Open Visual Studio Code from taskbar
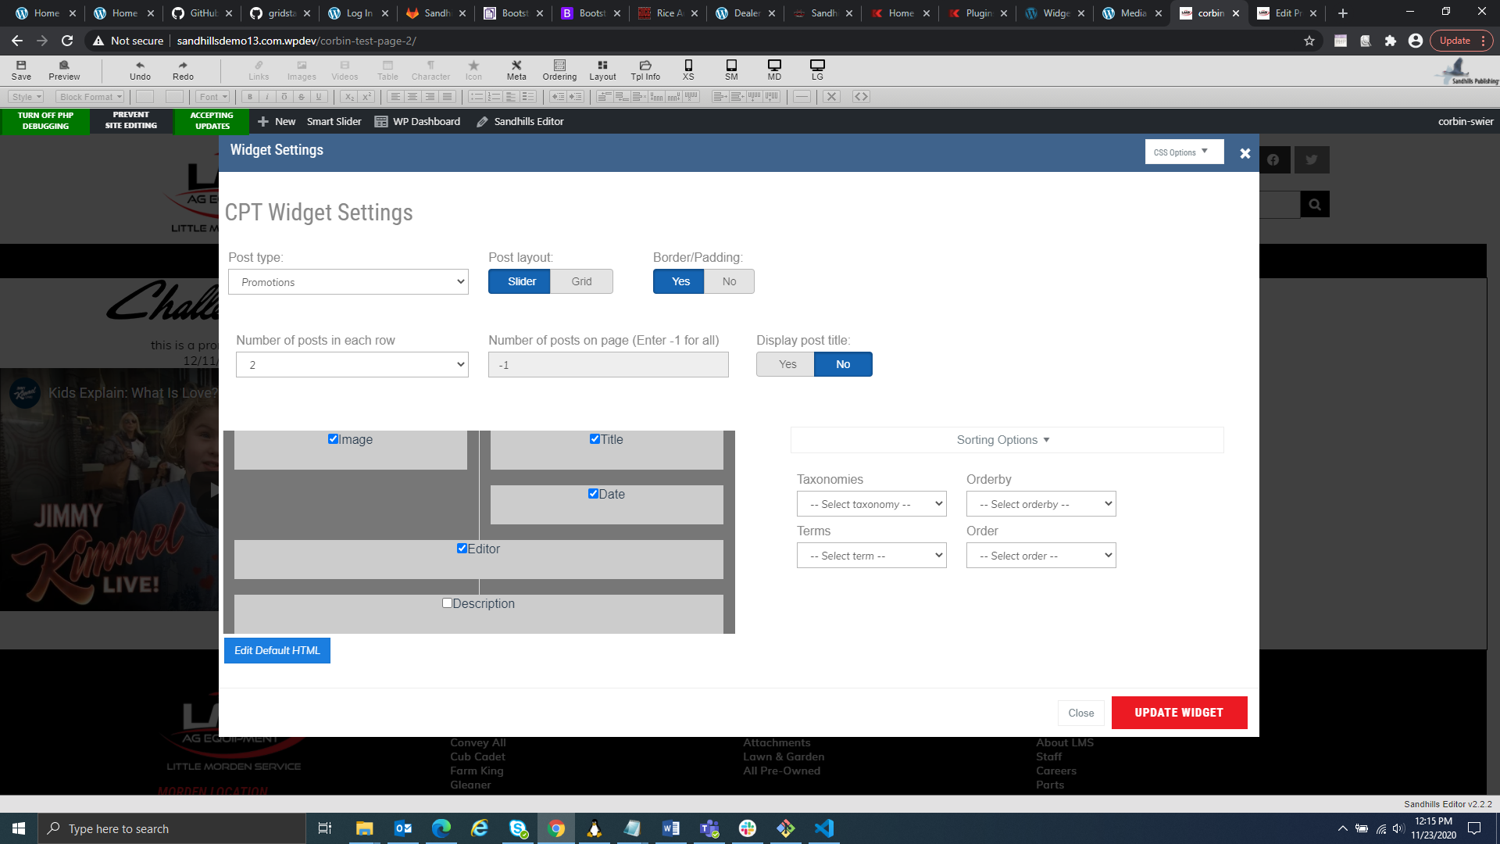The width and height of the screenshot is (1500, 844). (x=824, y=828)
